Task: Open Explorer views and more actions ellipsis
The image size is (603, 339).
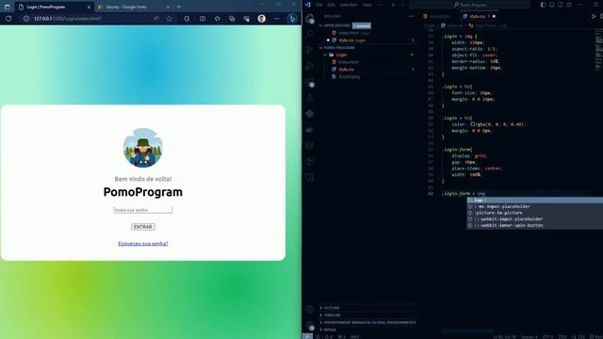Action: pos(411,17)
